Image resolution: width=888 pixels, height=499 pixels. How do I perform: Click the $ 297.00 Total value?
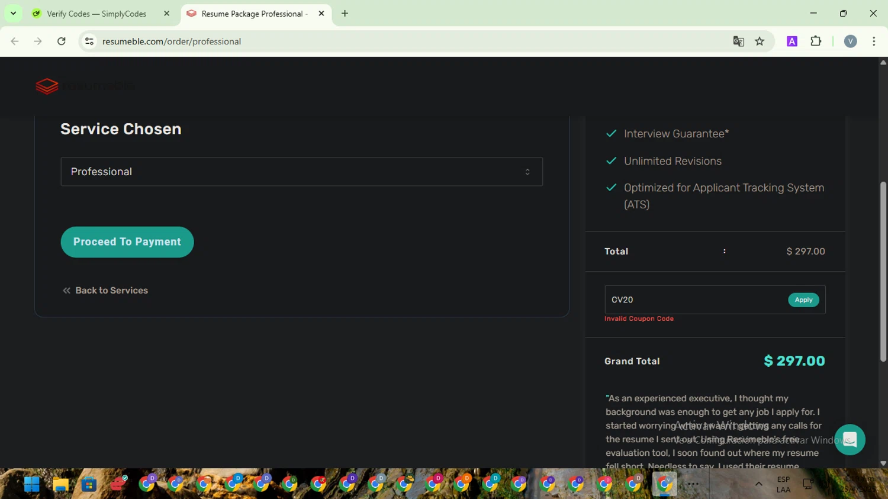click(x=805, y=252)
